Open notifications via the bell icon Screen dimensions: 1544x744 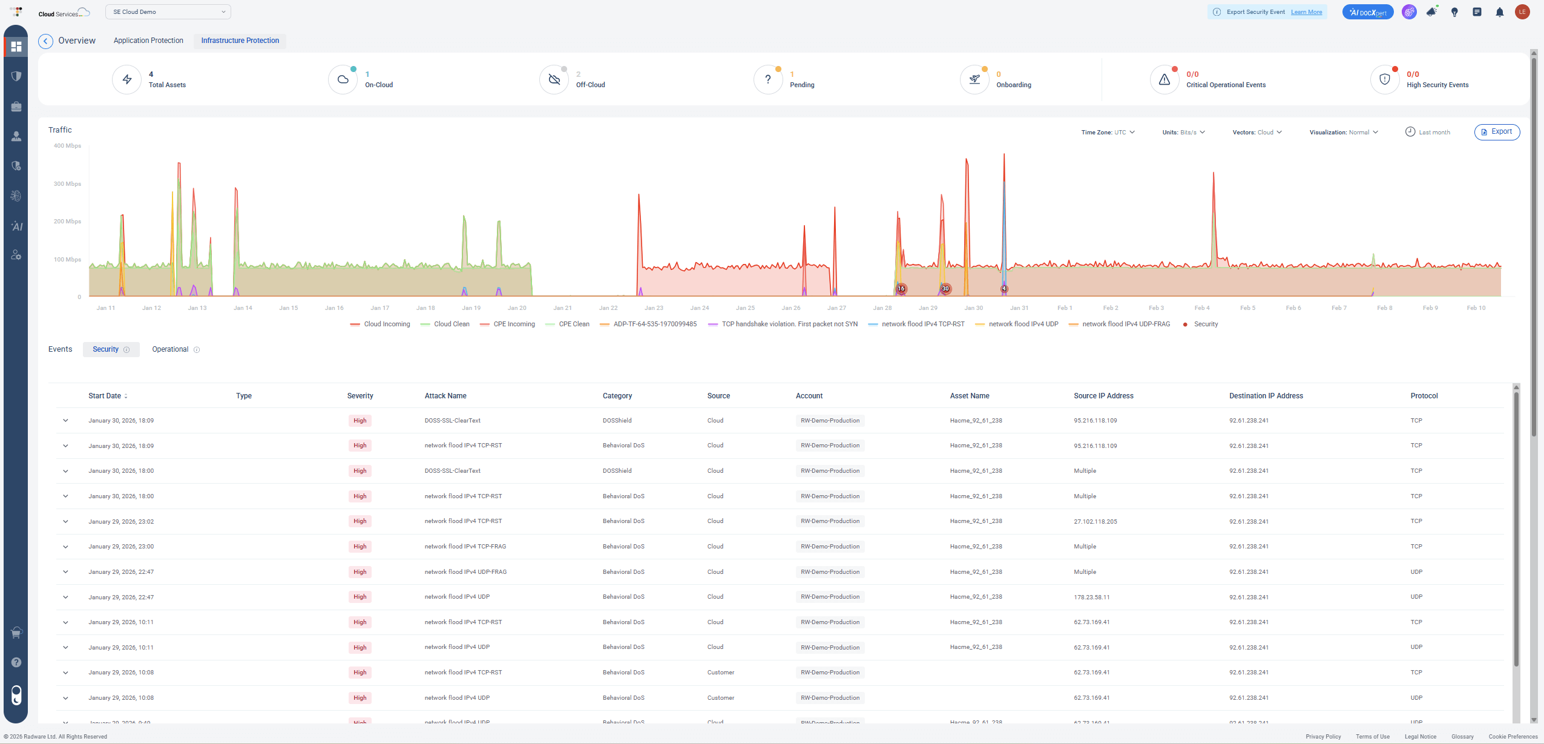coord(1499,12)
